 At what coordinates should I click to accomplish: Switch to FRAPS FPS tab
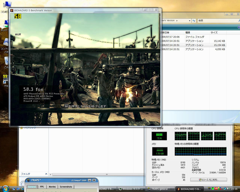42,187
